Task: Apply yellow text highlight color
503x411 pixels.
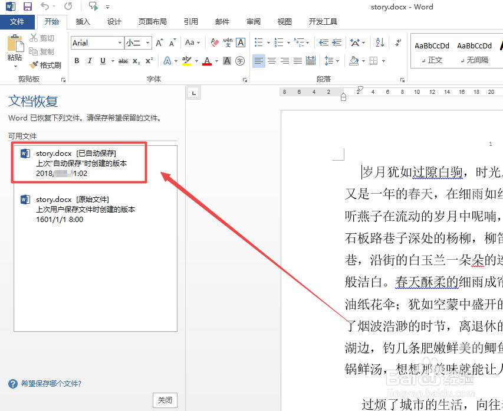Action: tap(187, 61)
